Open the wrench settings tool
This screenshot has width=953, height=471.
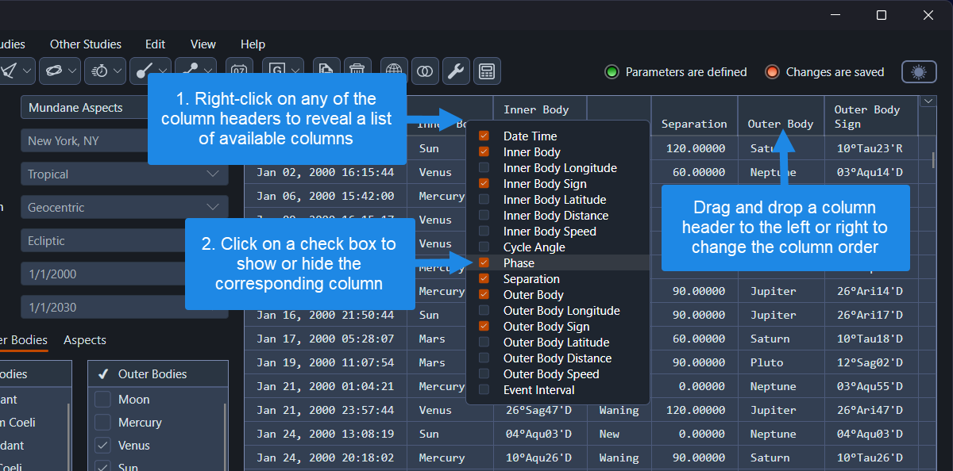(x=456, y=71)
